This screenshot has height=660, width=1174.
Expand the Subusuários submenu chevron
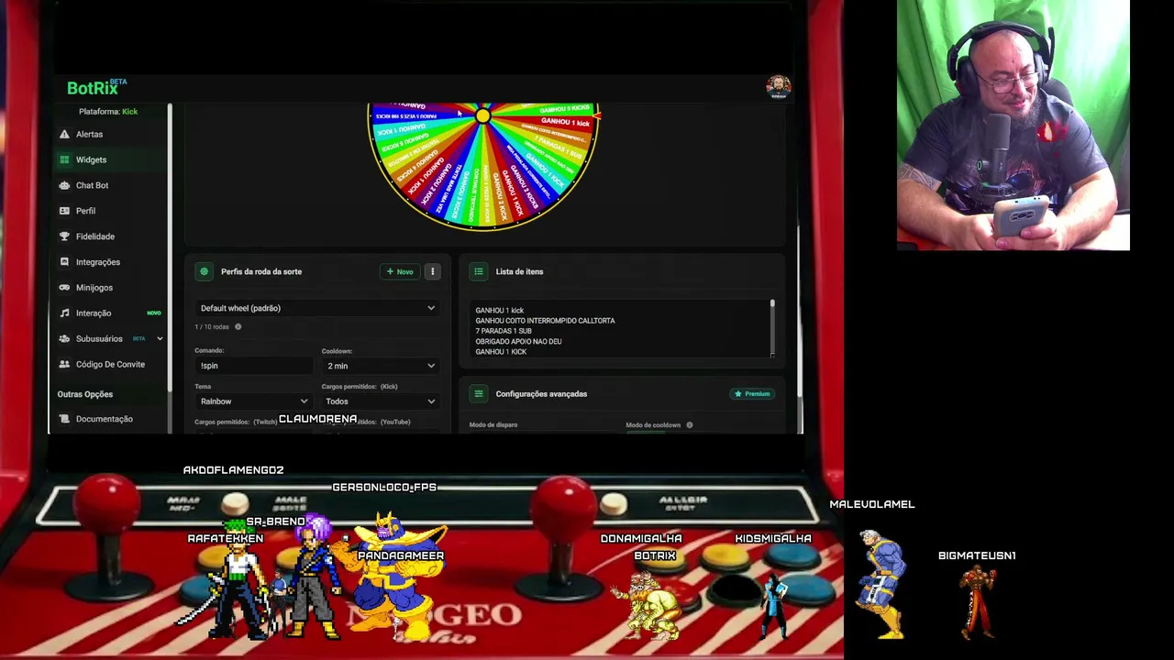tap(160, 339)
